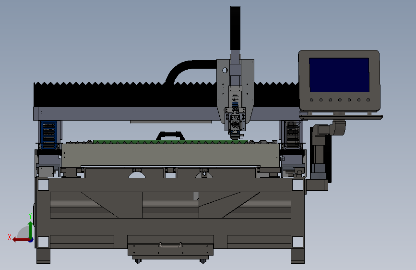Select the drawer handle at the machine base
The width and height of the screenshot is (416, 270).
point(170,245)
